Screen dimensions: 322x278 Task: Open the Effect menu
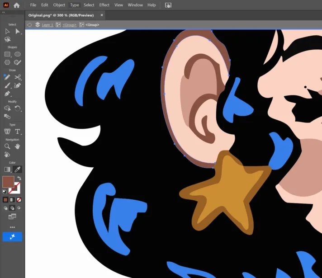104,5
